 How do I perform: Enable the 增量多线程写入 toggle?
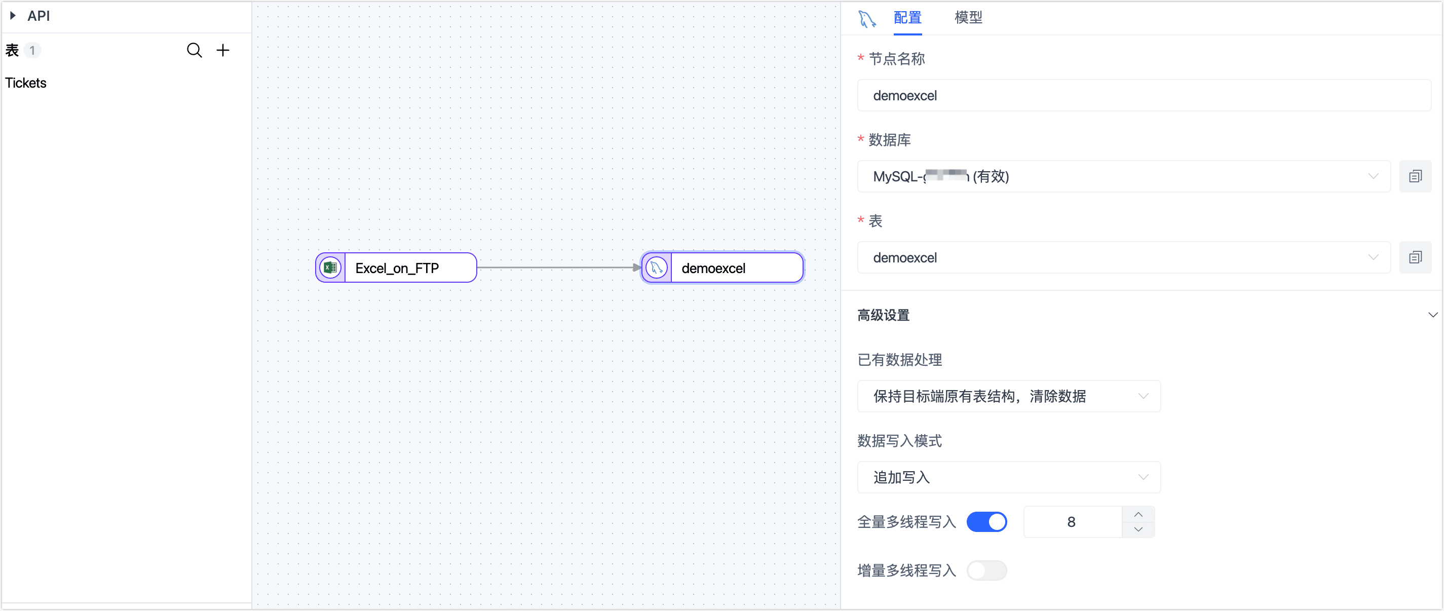pos(986,570)
